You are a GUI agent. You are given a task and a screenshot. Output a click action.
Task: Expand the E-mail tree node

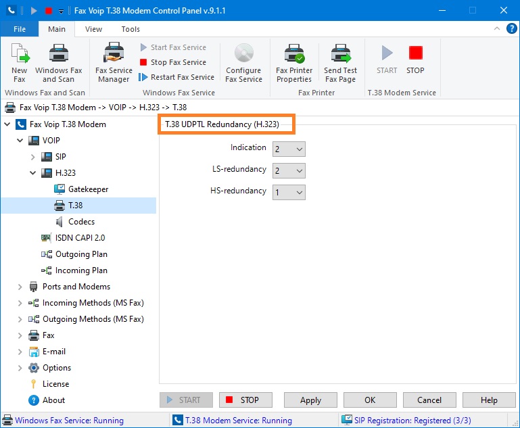pyautogui.click(x=20, y=352)
